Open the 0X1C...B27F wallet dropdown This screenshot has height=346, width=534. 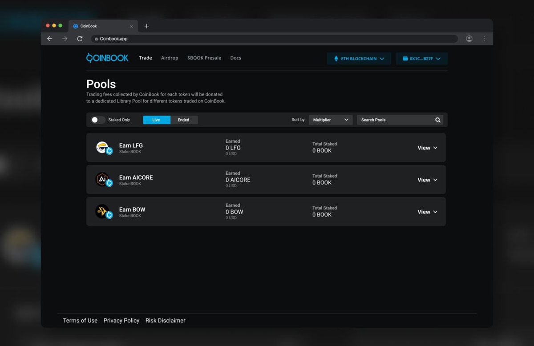421,59
